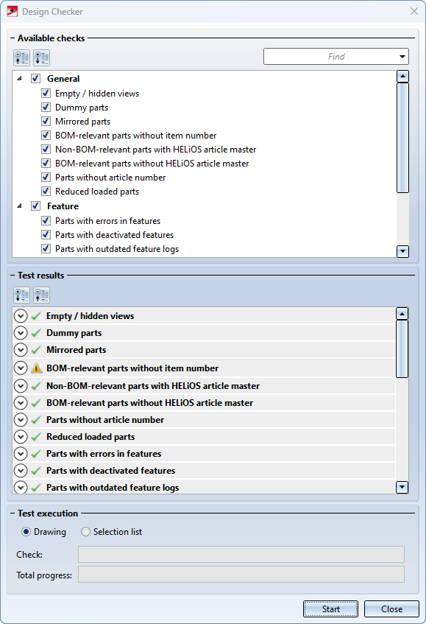Image resolution: width=426 pixels, height=624 pixels.
Task: Click Reduced loaded parts result row text
Action: (90, 437)
